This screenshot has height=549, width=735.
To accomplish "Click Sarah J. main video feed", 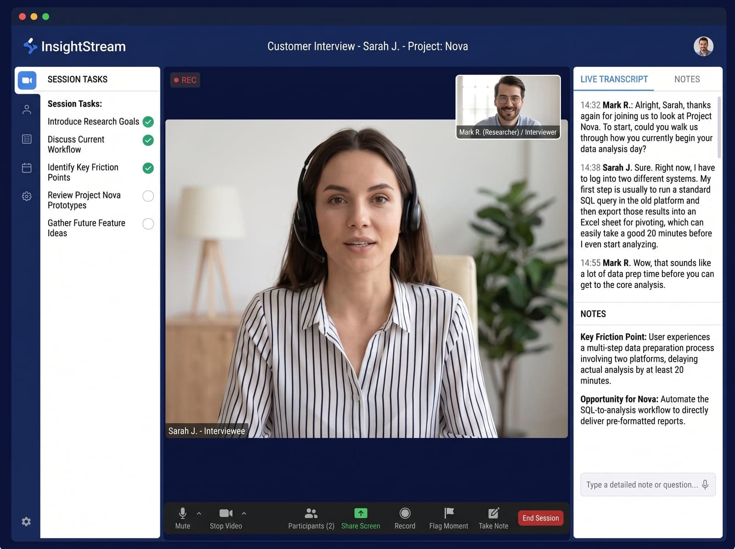I will click(x=366, y=279).
